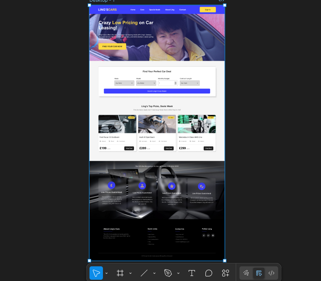Viewport: 321px width, 281px height.
Task: Click the LING'SCARS logo
Action: tap(107, 10)
